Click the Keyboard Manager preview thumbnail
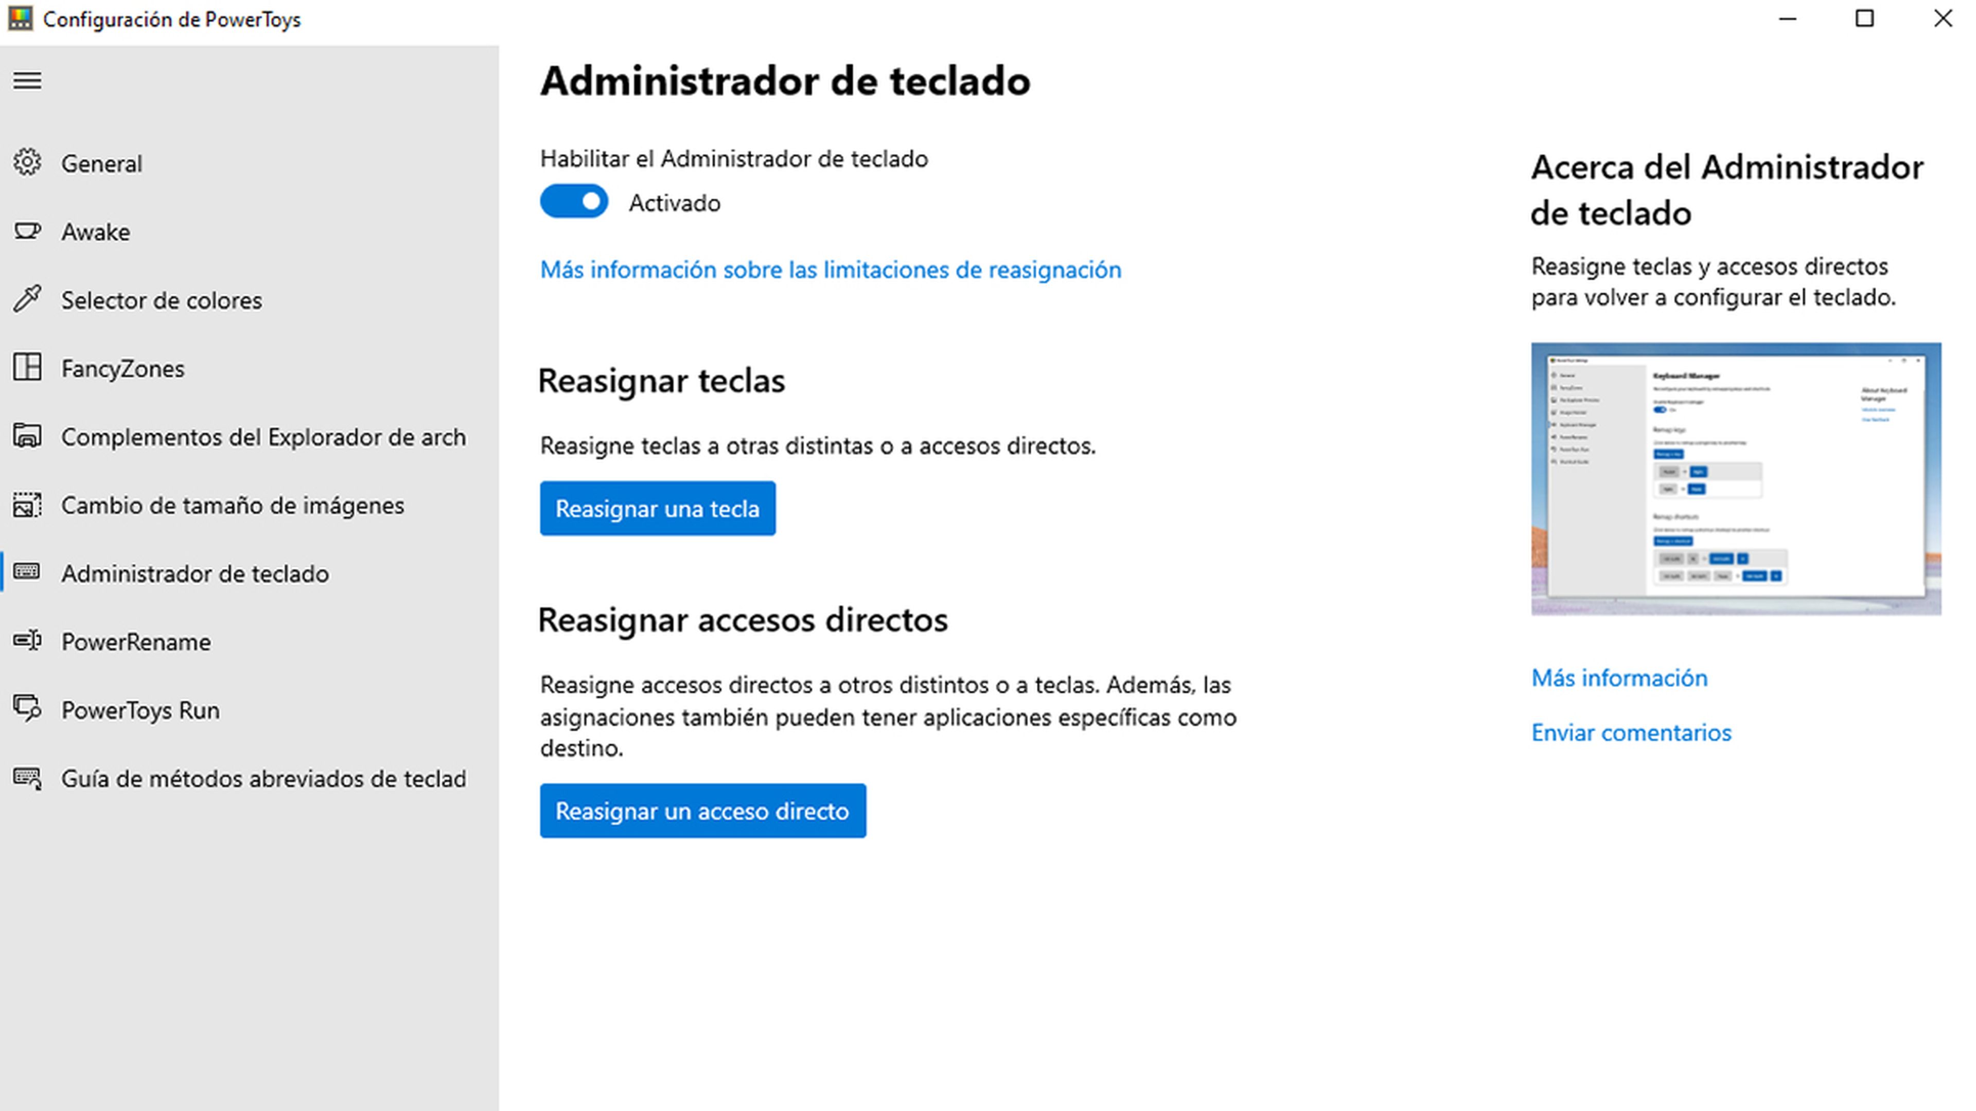 click(x=1736, y=478)
